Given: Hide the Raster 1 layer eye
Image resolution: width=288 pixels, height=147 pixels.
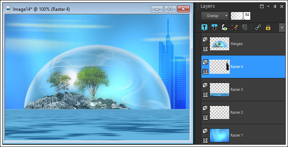Looking at the screenshot, I should (205, 140).
